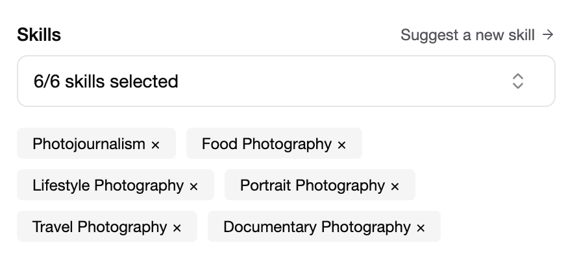Image resolution: width=579 pixels, height=271 pixels.
Task: Click the up chevron in the skills selector
Action: pos(518,76)
